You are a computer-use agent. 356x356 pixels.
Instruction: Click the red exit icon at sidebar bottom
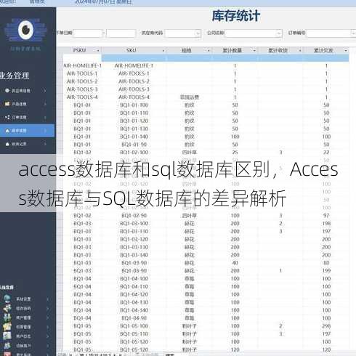coord(7,354)
